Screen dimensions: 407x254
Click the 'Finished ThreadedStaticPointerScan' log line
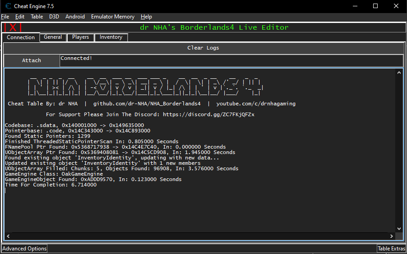(92, 141)
